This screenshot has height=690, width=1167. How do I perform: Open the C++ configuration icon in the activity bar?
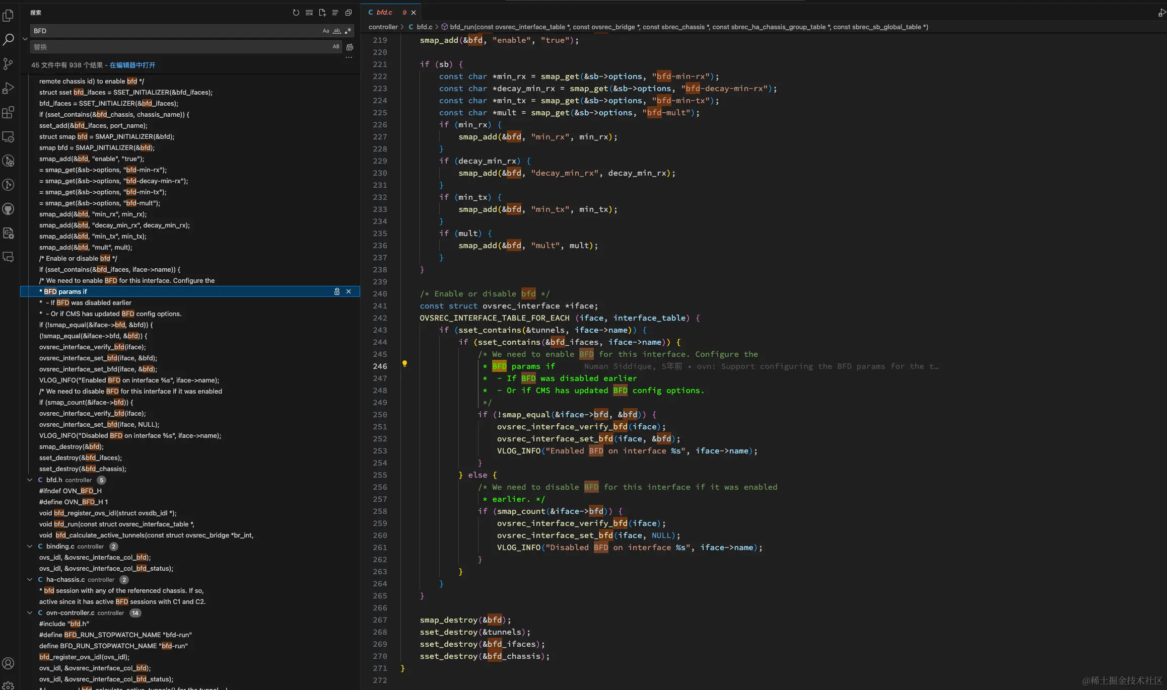point(8,233)
